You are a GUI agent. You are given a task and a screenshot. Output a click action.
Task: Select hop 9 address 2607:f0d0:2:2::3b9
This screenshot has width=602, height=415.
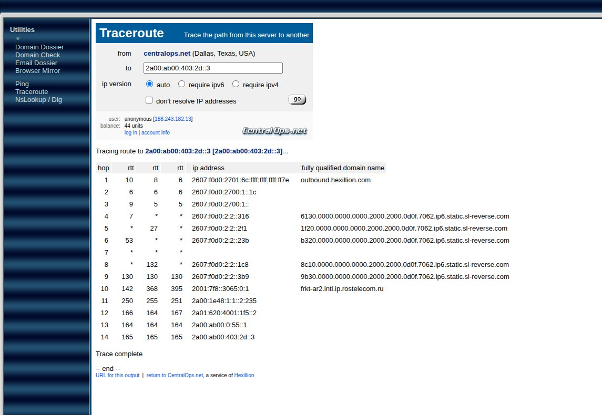click(220, 277)
